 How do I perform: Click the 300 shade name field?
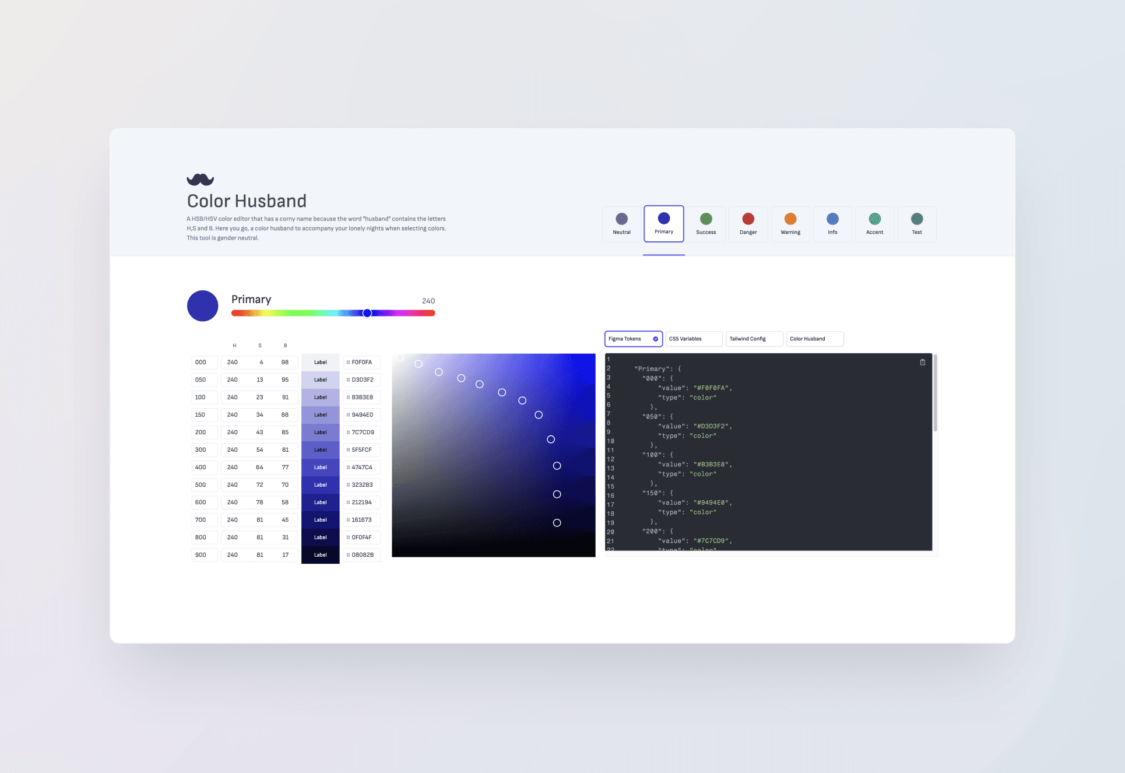(205, 449)
